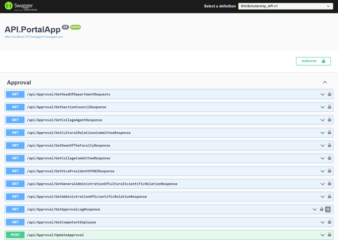
Task: Click the Authorize button
Action: tap(313, 61)
